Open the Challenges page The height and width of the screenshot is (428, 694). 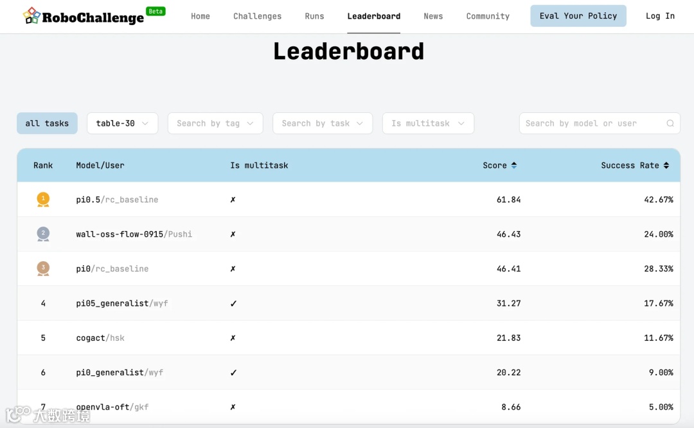pos(257,16)
